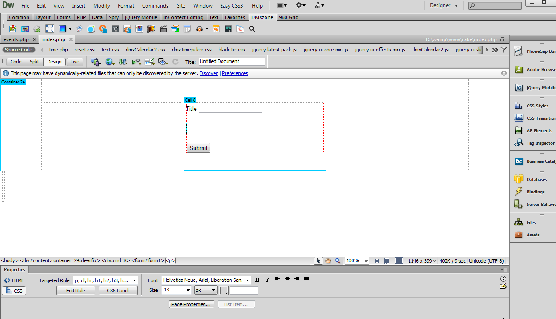Click Quick Tag Editor pencil icon in Properties
The height and width of the screenshot is (319, 556).
click(x=503, y=286)
